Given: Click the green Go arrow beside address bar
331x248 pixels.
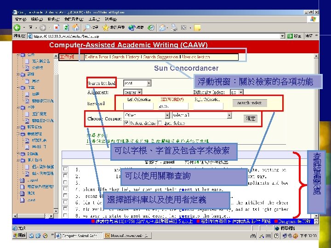Looking at the screenshot, I should coord(290,36).
